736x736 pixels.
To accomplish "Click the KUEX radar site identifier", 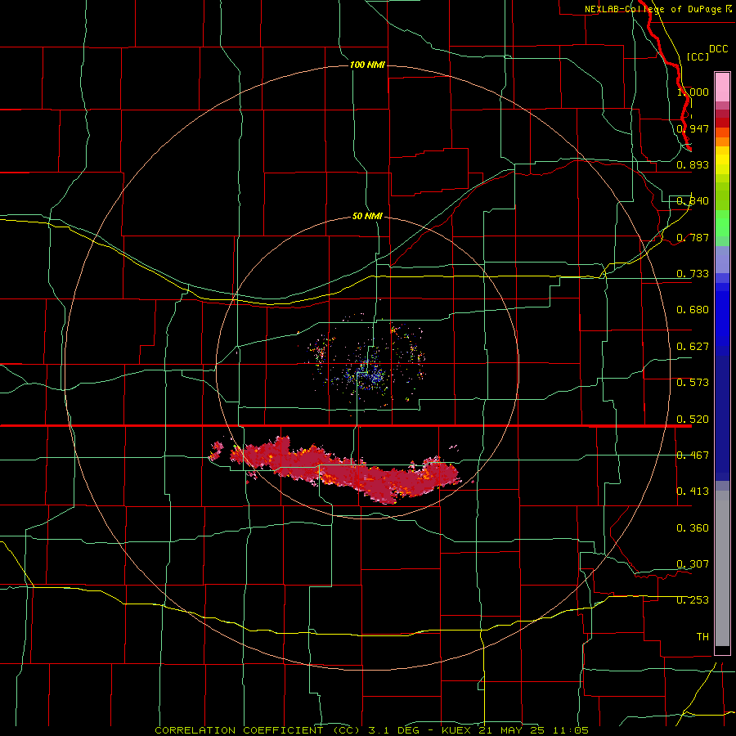I will tap(458, 730).
